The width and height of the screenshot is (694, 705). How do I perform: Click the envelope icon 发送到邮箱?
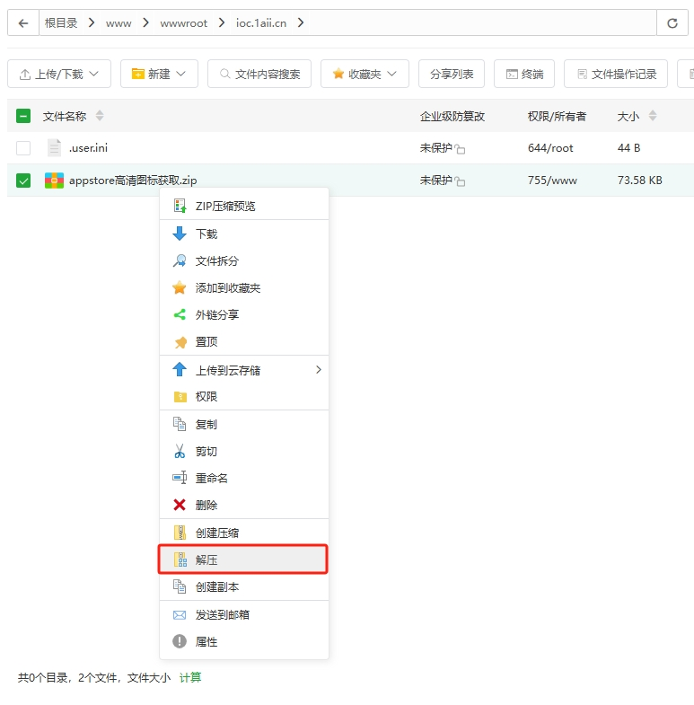tap(180, 614)
